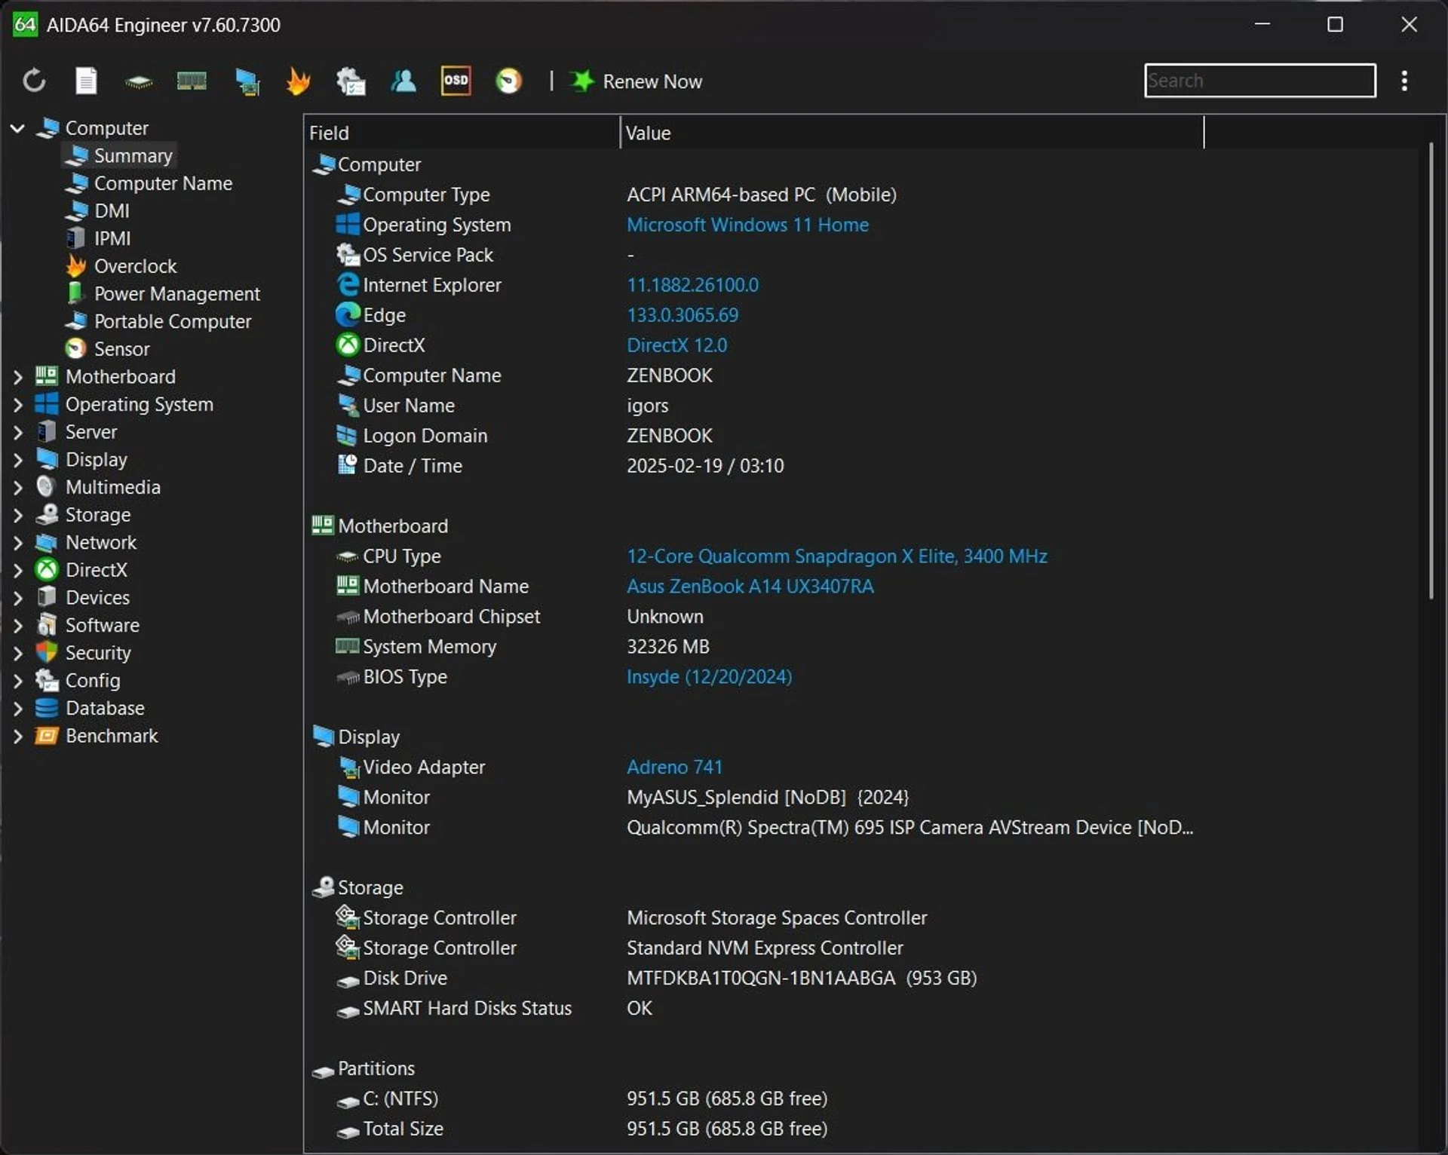This screenshot has width=1448, height=1155.
Task: Expand the DirectX tree node
Action: click(x=17, y=571)
